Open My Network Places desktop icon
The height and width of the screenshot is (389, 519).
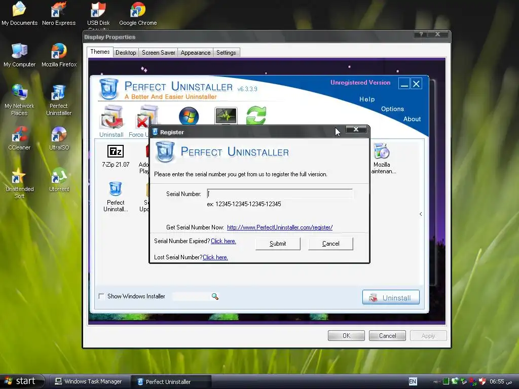pyautogui.click(x=19, y=100)
